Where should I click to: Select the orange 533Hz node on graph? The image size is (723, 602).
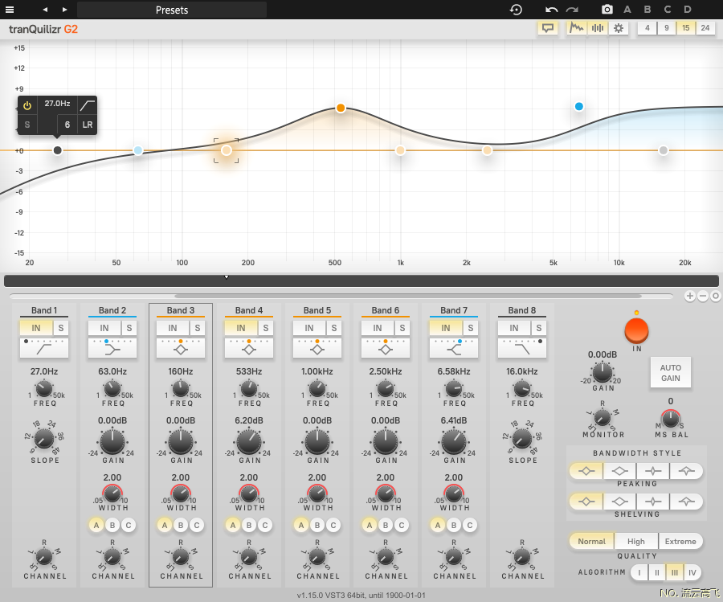pyautogui.click(x=341, y=108)
